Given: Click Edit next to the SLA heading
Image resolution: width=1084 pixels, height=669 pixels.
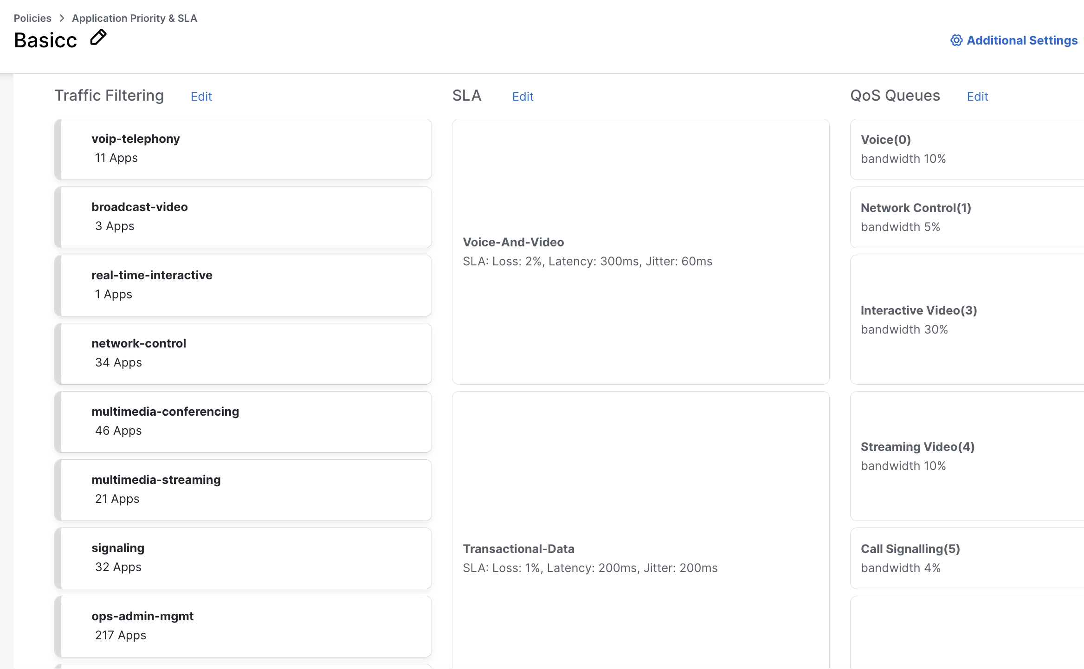Looking at the screenshot, I should tap(523, 96).
